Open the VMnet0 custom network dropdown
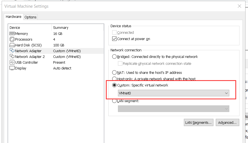Screen dimensions: 248x143 tap(173, 93)
